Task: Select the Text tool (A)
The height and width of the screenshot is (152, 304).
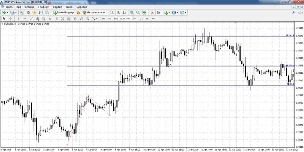Action: click(50, 19)
